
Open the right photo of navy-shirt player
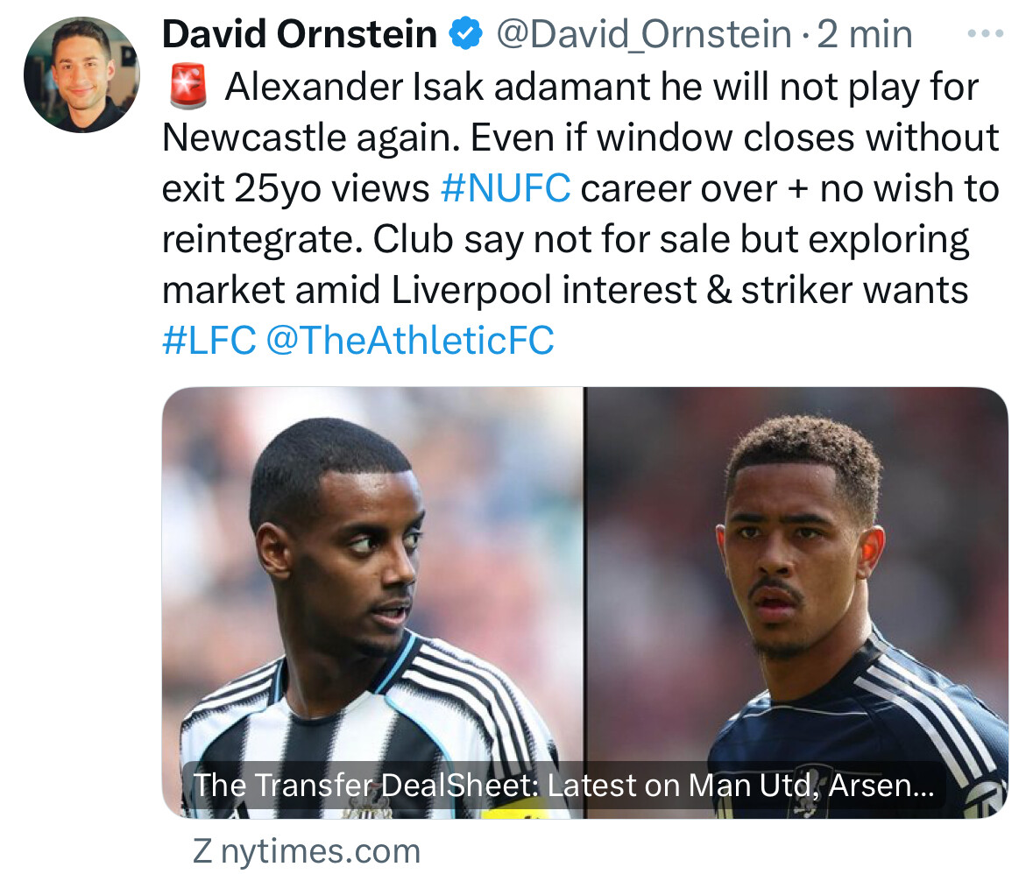[x=796, y=578]
